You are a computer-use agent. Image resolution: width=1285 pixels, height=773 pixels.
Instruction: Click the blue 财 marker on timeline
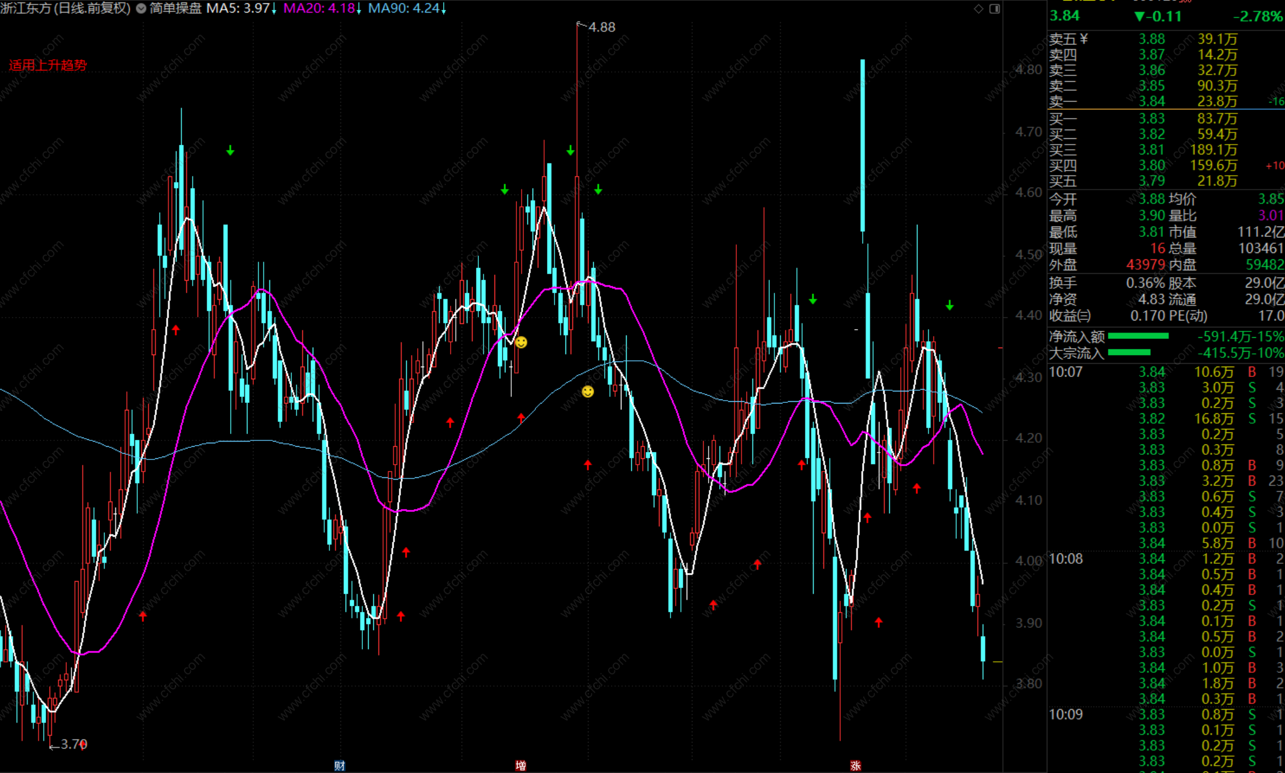[x=339, y=766]
